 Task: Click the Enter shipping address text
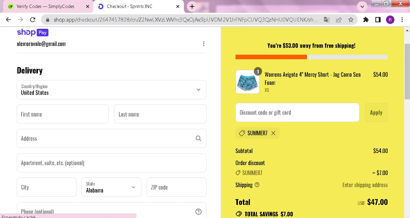click(365, 185)
